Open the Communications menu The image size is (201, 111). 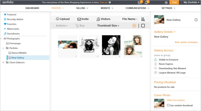click(x=137, y=8)
